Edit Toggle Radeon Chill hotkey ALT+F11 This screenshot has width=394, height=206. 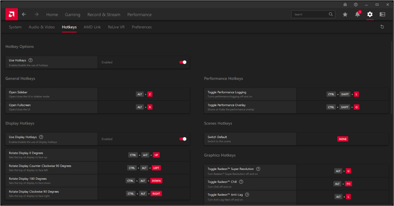click(343, 184)
